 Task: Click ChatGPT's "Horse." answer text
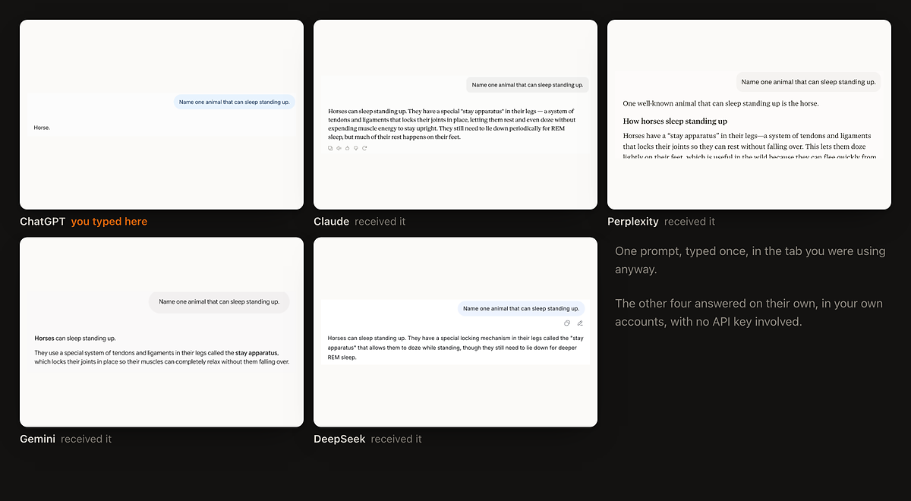(42, 128)
